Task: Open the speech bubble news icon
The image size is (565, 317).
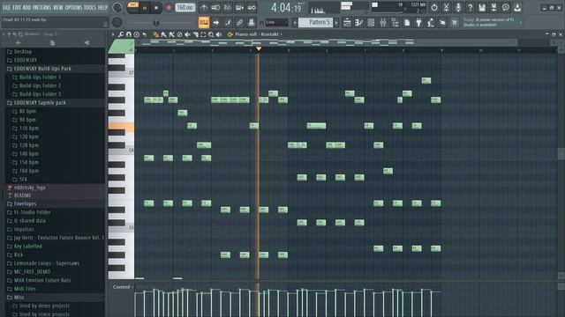Action: pyautogui.click(x=506, y=8)
